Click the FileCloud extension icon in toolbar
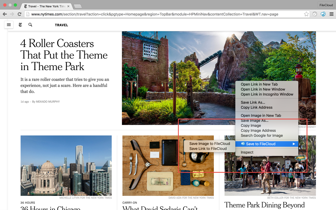The image size is (336, 210). point(323,14)
